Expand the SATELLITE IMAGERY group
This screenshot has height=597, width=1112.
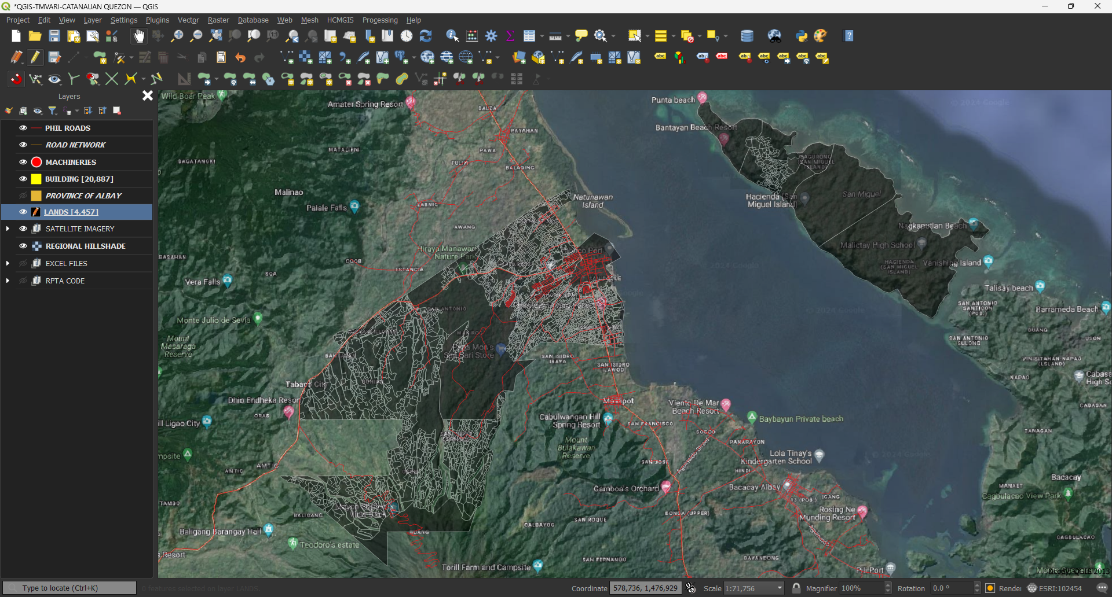click(8, 229)
